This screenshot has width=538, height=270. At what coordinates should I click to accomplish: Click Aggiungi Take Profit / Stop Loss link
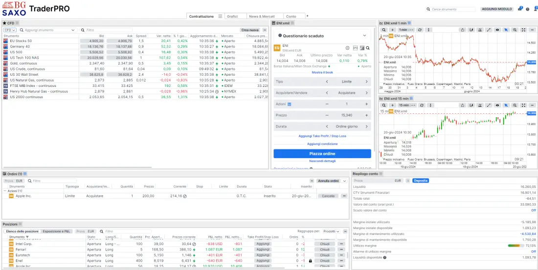pos(322,136)
